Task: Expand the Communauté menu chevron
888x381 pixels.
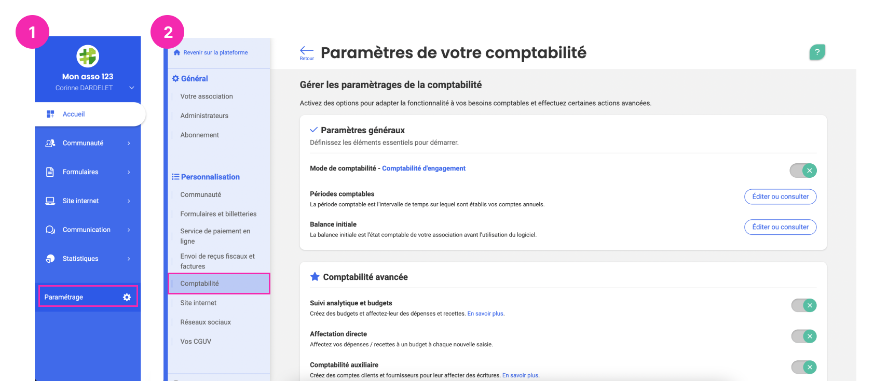Action: pyautogui.click(x=129, y=143)
